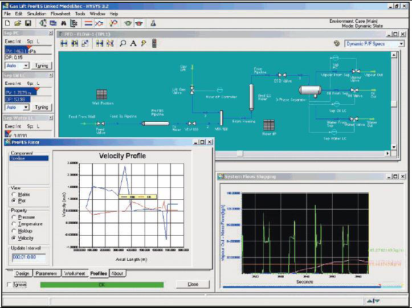Open the Simulation menu

36,14
